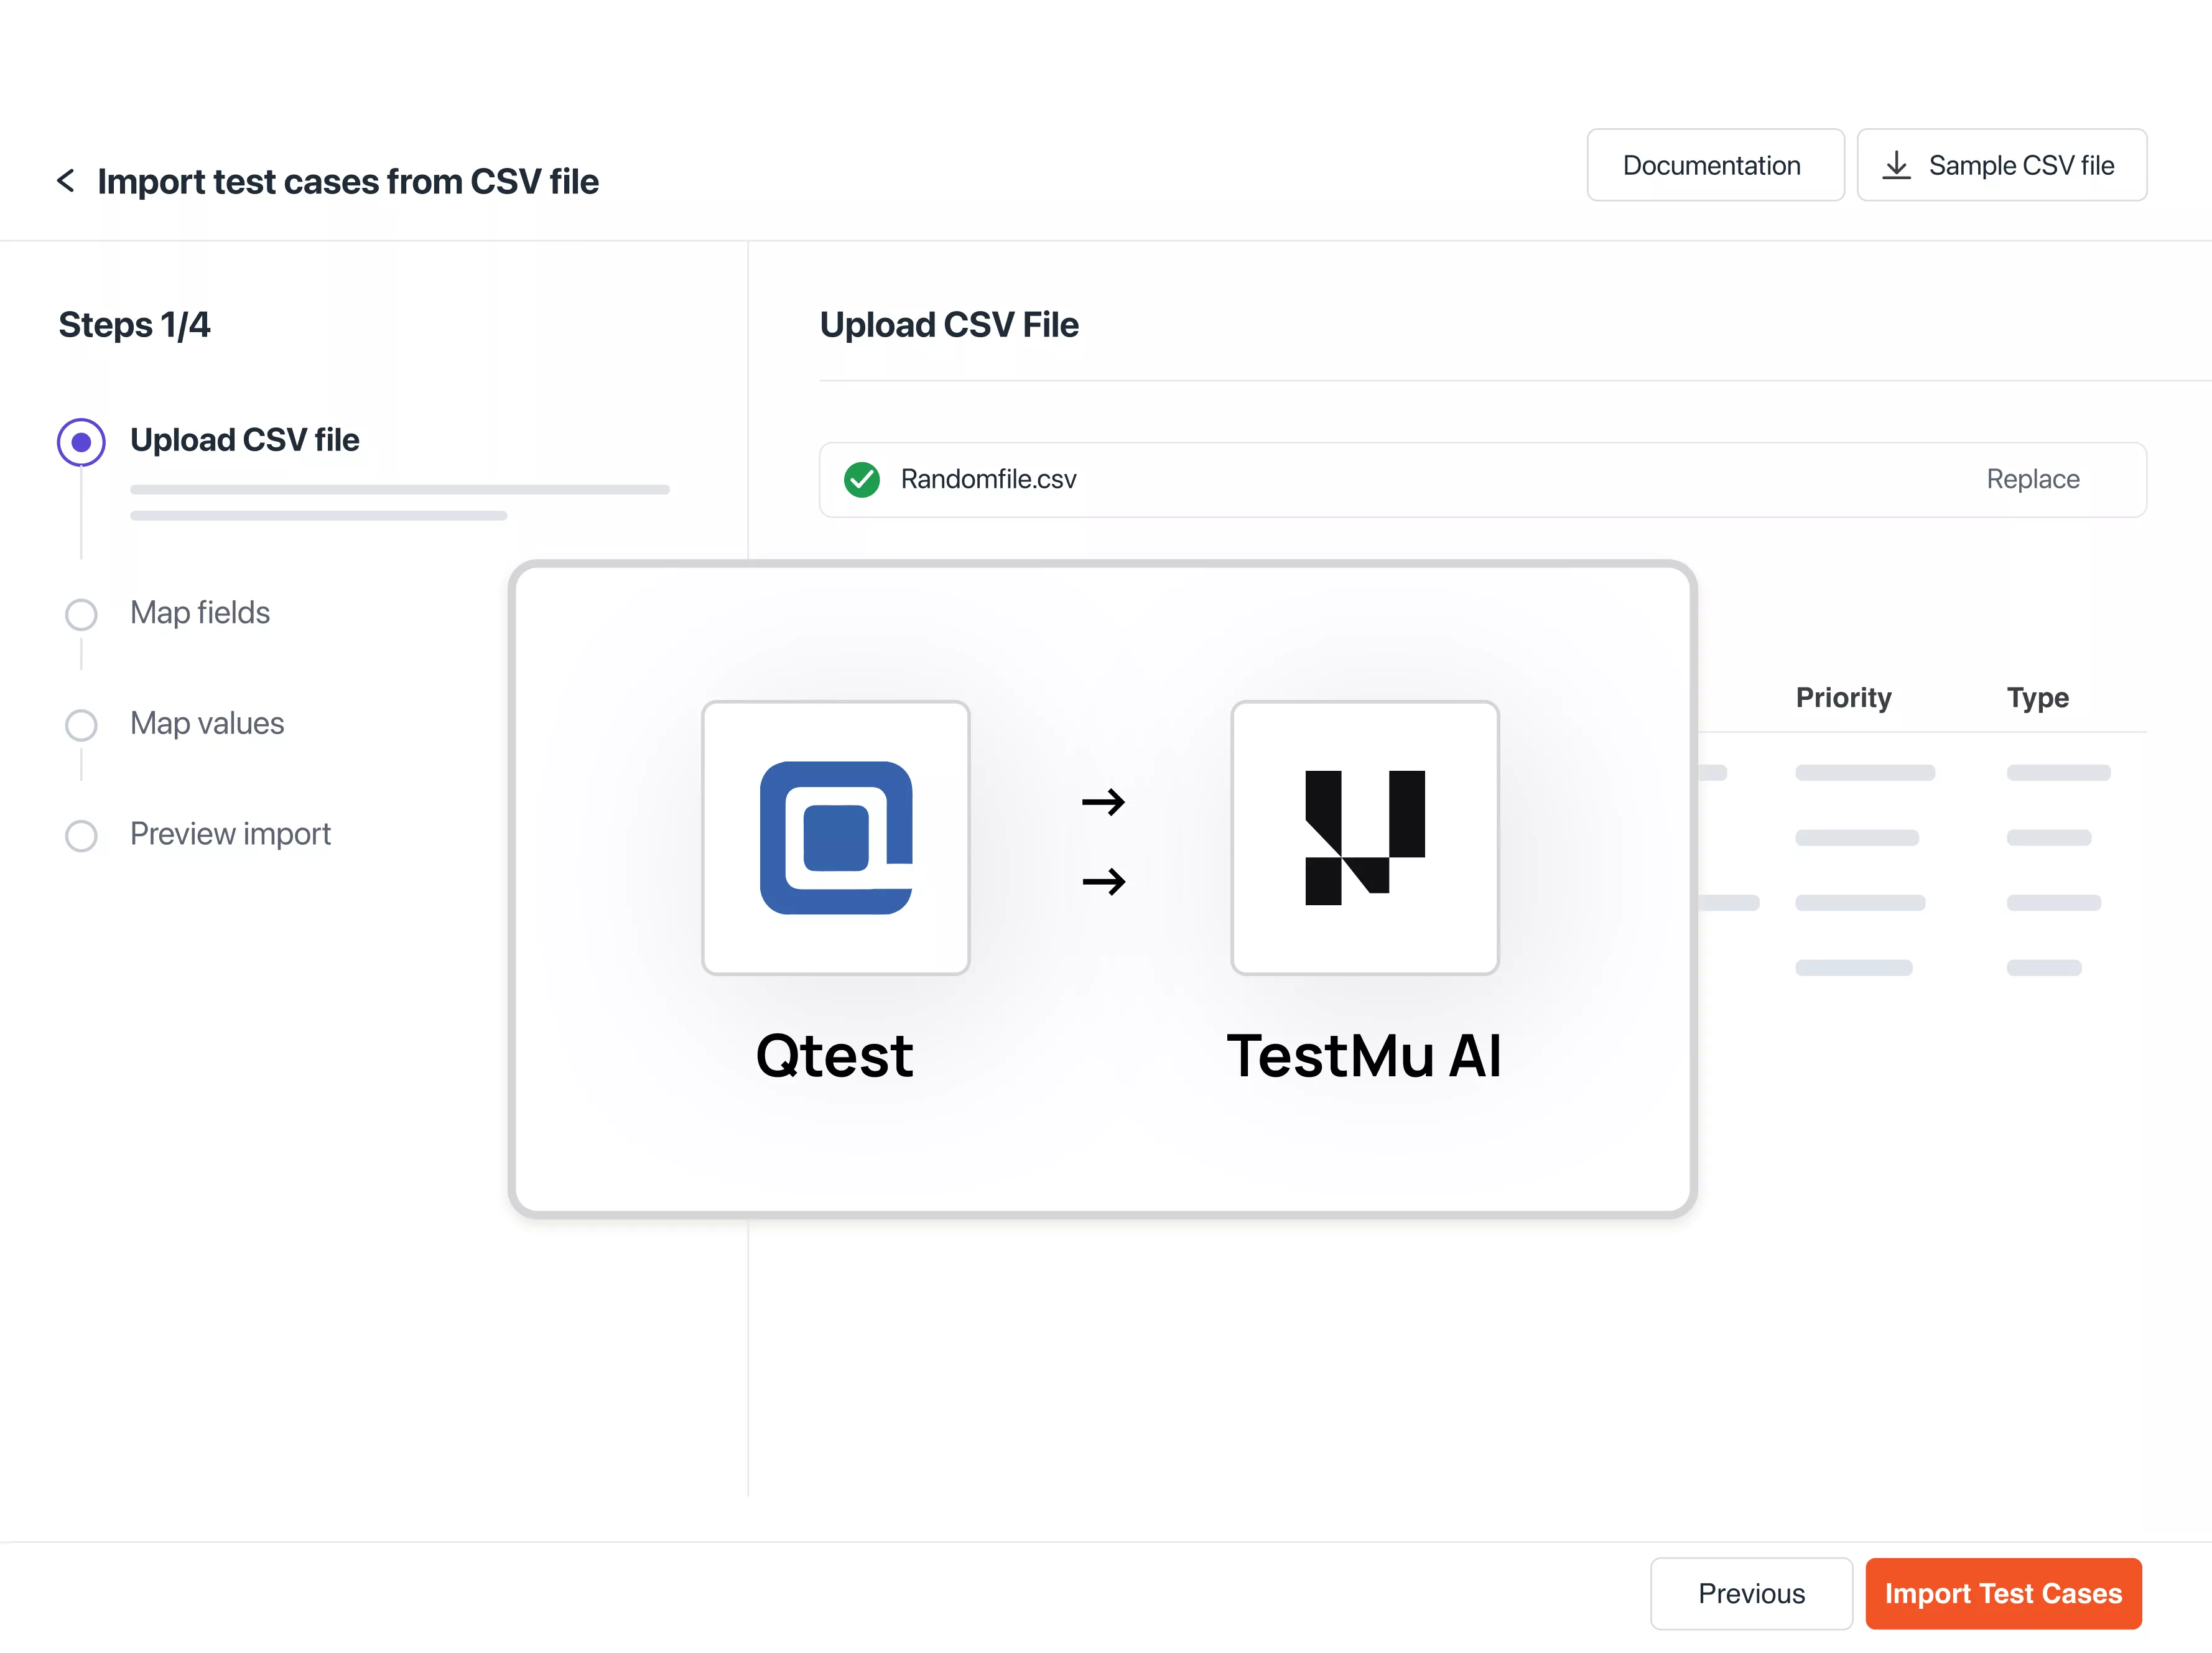Screen dimensions: 2212x1653
Task: Click Import Test Cases button
Action: [2003, 1593]
